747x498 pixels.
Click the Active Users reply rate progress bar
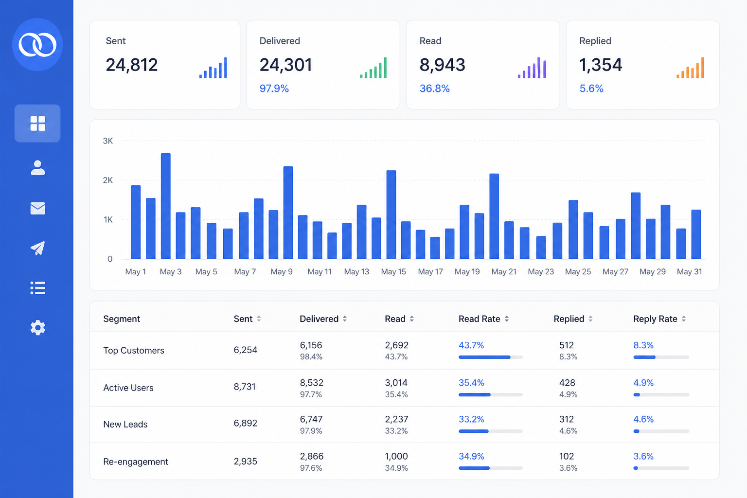pos(661,394)
